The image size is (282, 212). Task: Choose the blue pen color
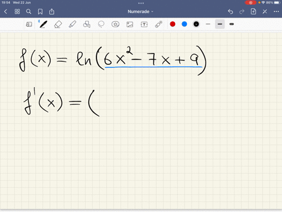[x=184, y=24]
